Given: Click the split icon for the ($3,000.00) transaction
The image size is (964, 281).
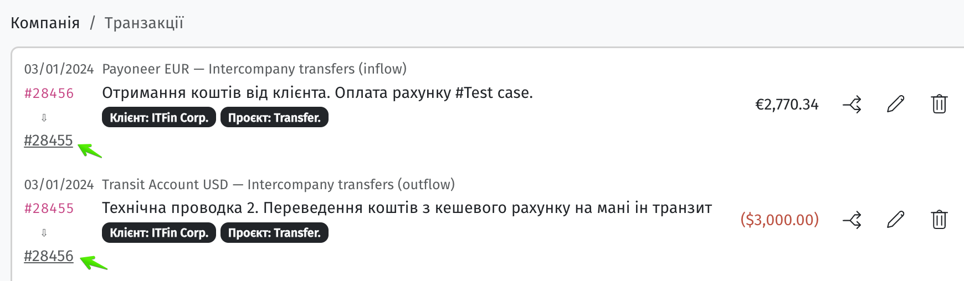Looking at the screenshot, I should coord(852,220).
